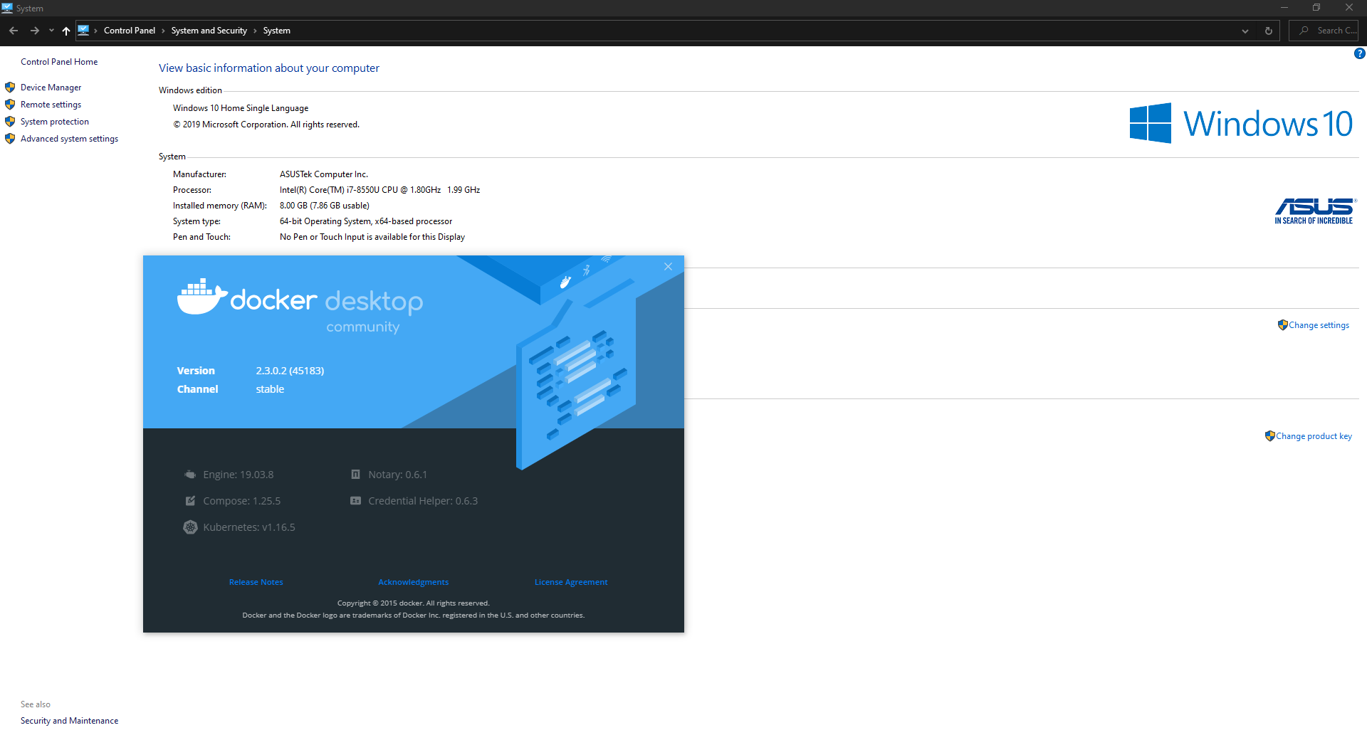Click the stable channel value
Screen dimensions: 1367x740
270,389
